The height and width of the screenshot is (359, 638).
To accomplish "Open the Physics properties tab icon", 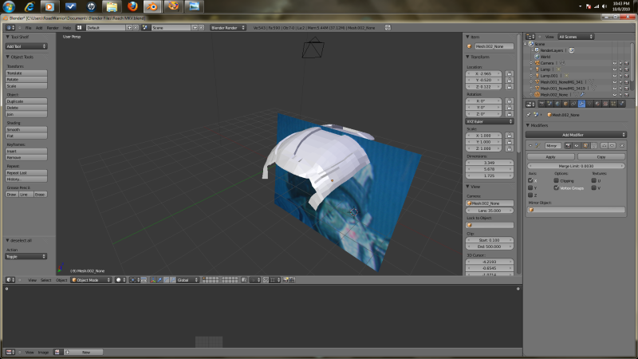I will (x=621, y=104).
